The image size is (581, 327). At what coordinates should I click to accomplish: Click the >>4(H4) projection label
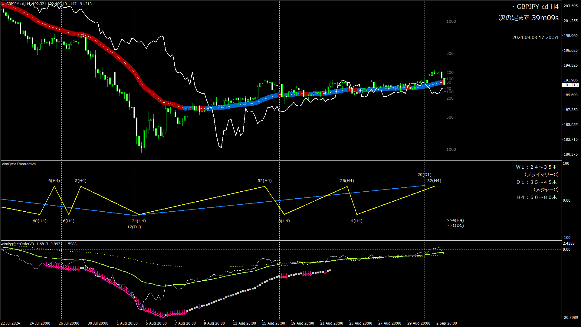[x=455, y=220]
